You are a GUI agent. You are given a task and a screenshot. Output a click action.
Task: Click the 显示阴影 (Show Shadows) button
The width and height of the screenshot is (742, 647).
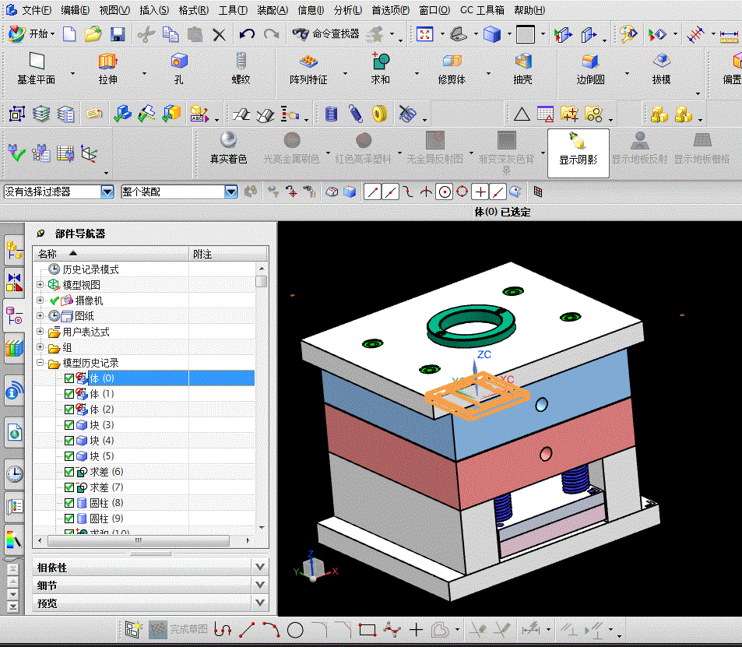[578, 148]
